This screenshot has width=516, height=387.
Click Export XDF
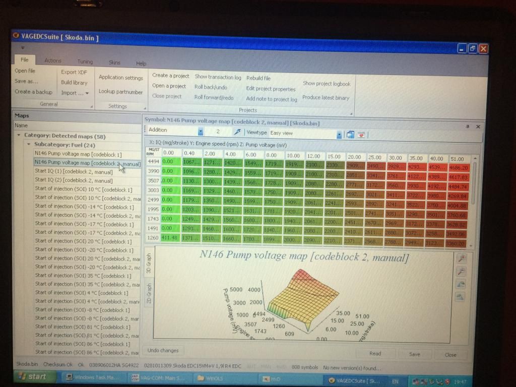(74, 72)
